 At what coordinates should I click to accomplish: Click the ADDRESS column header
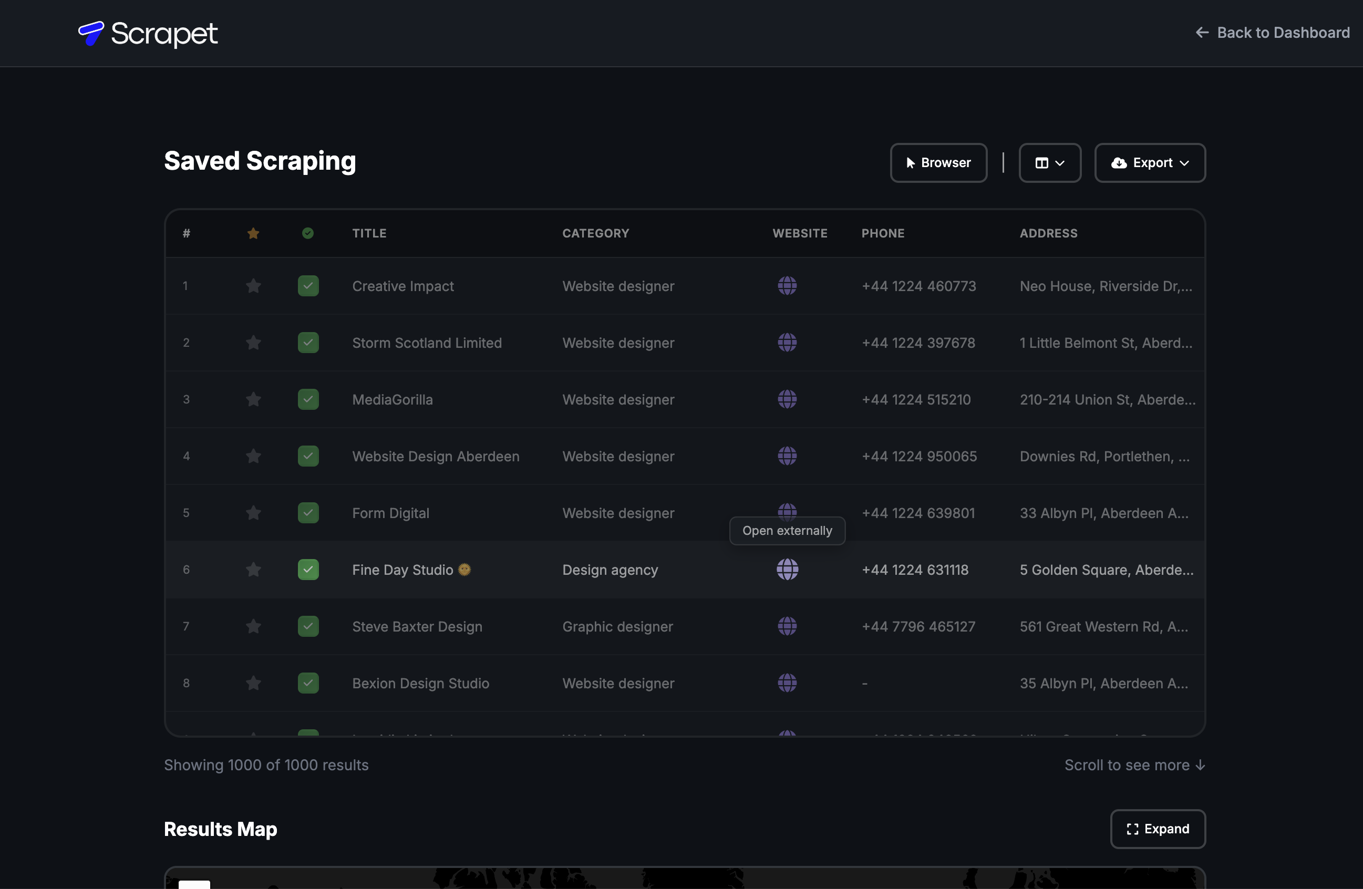pyautogui.click(x=1049, y=233)
